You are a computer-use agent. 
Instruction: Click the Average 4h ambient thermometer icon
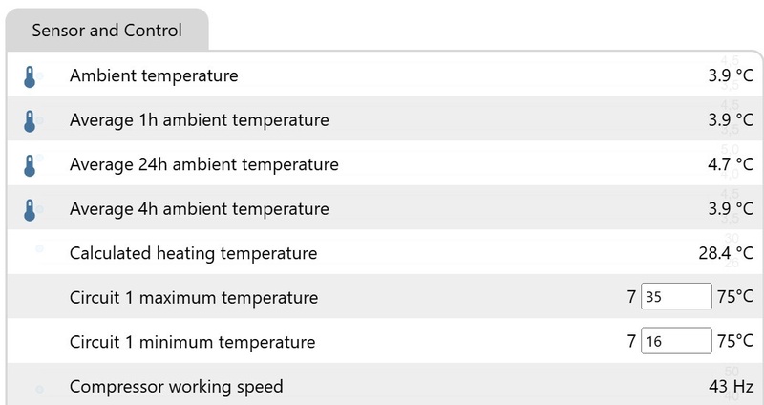pyautogui.click(x=30, y=209)
